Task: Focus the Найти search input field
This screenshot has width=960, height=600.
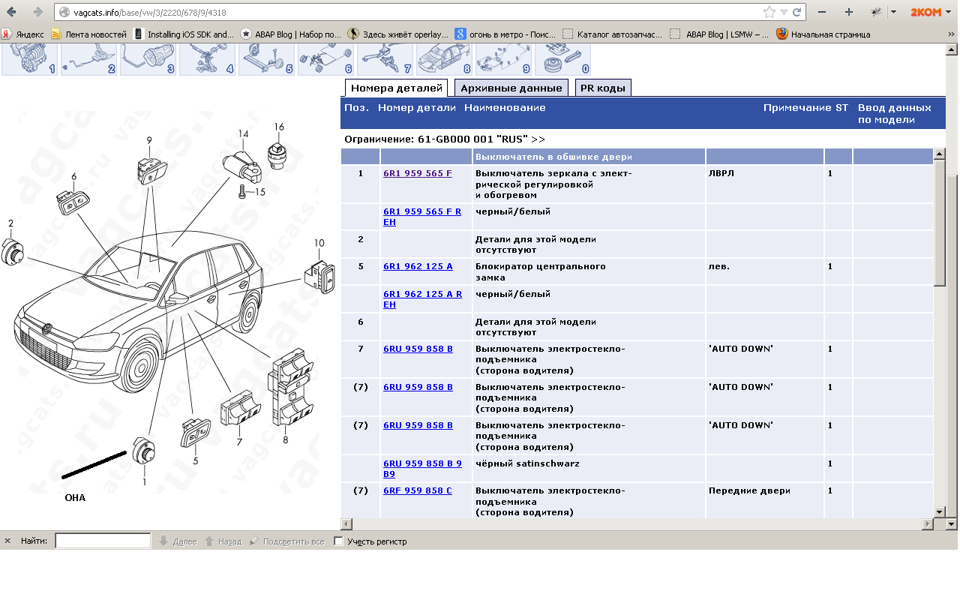Action: 103,541
